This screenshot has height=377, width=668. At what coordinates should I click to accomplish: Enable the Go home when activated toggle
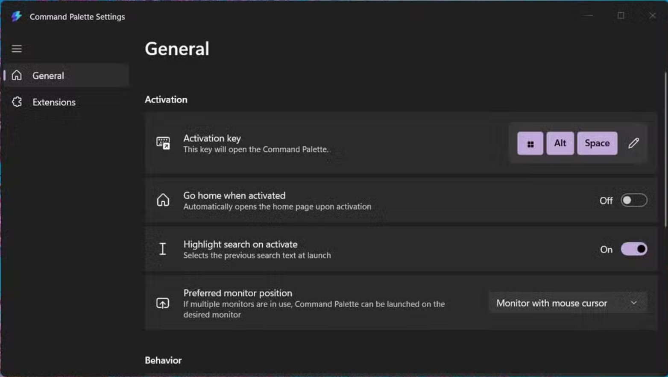click(x=634, y=200)
